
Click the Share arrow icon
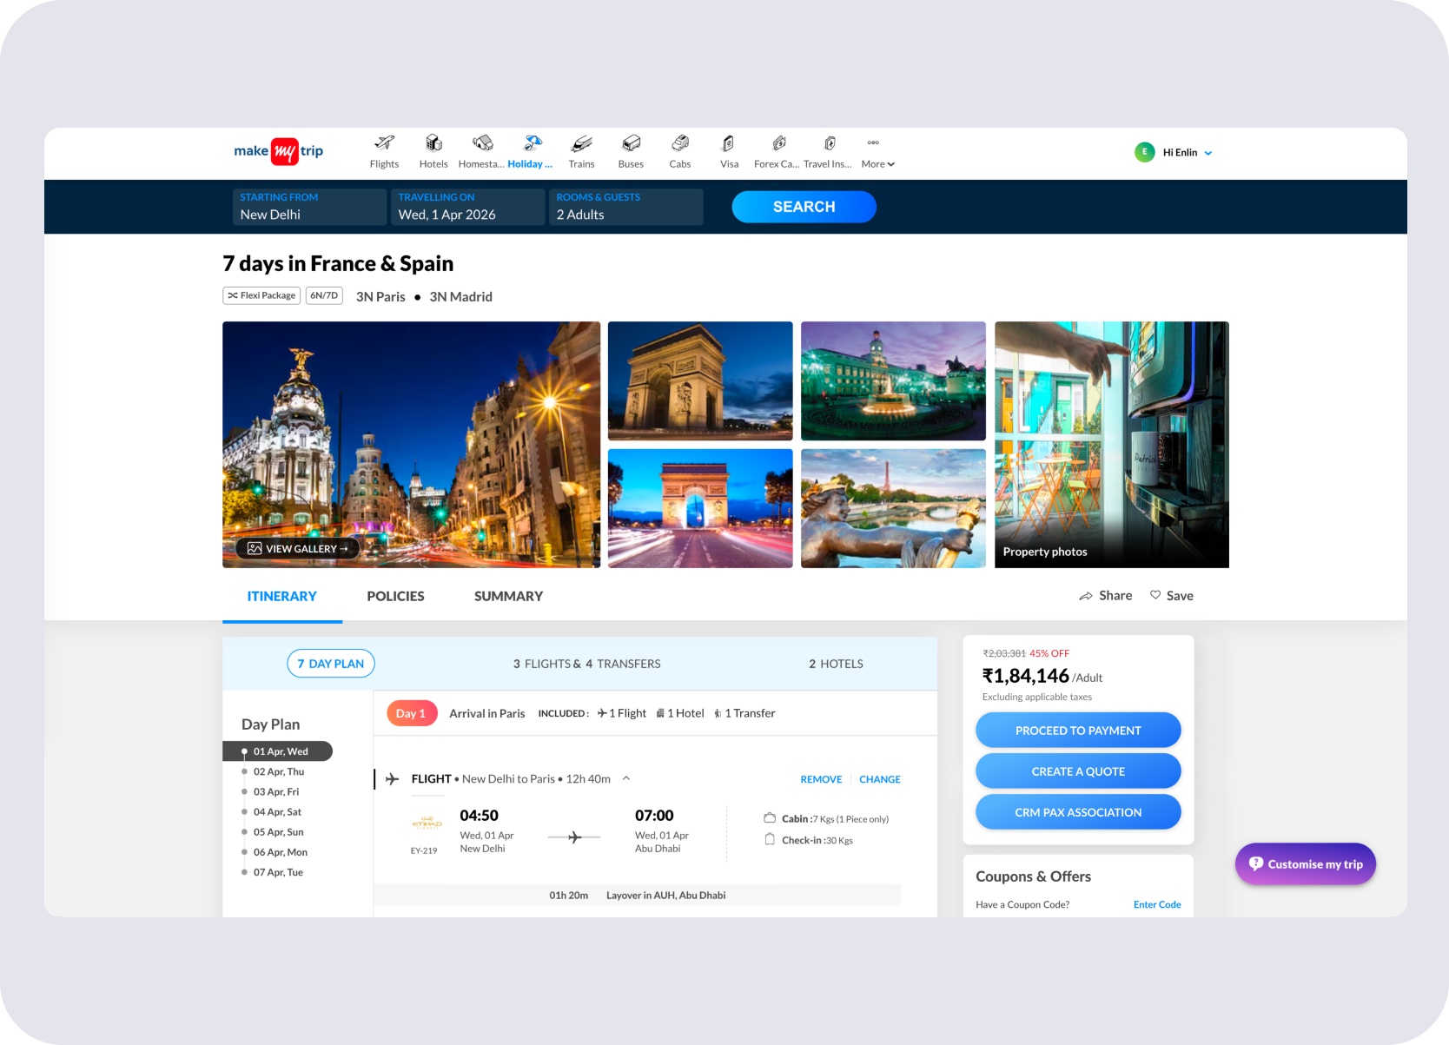click(1086, 596)
